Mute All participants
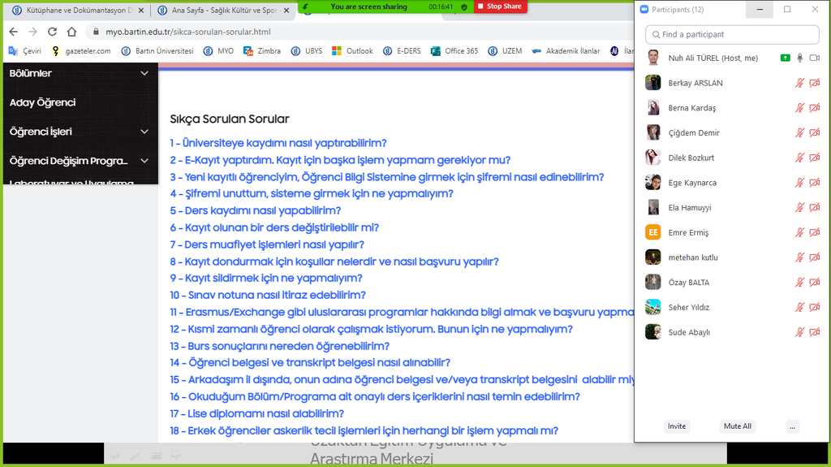The width and height of the screenshot is (831, 467). [737, 426]
